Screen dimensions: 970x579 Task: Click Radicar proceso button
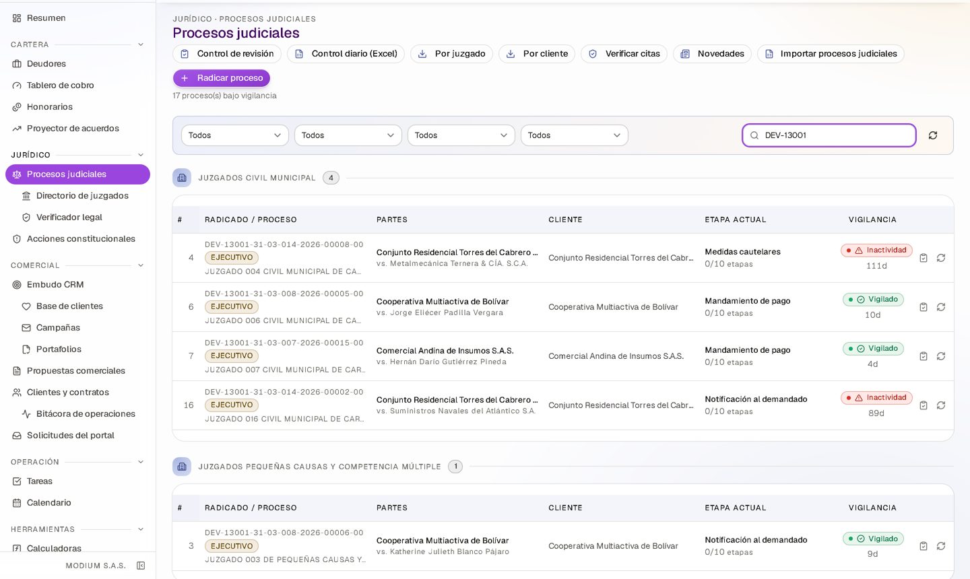click(x=222, y=78)
